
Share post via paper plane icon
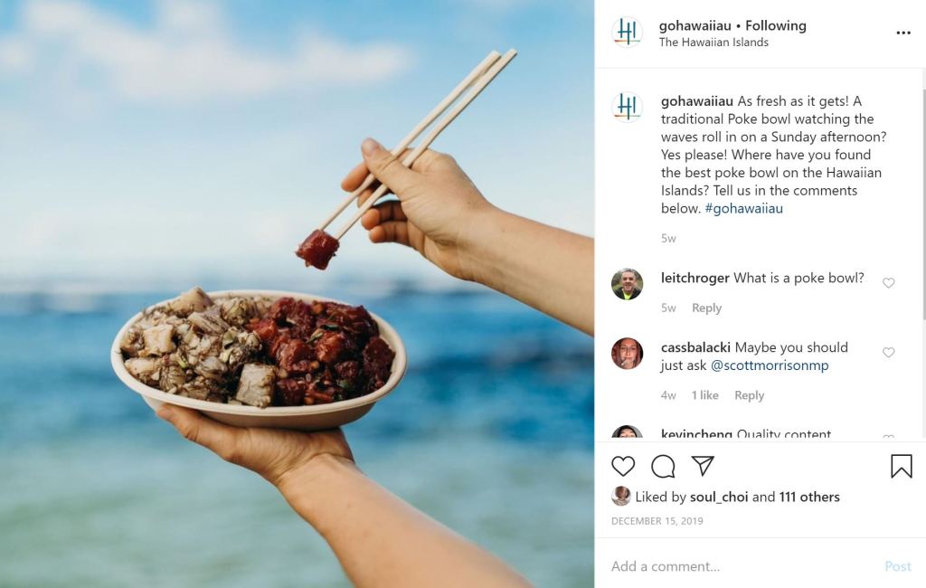coord(703,466)
